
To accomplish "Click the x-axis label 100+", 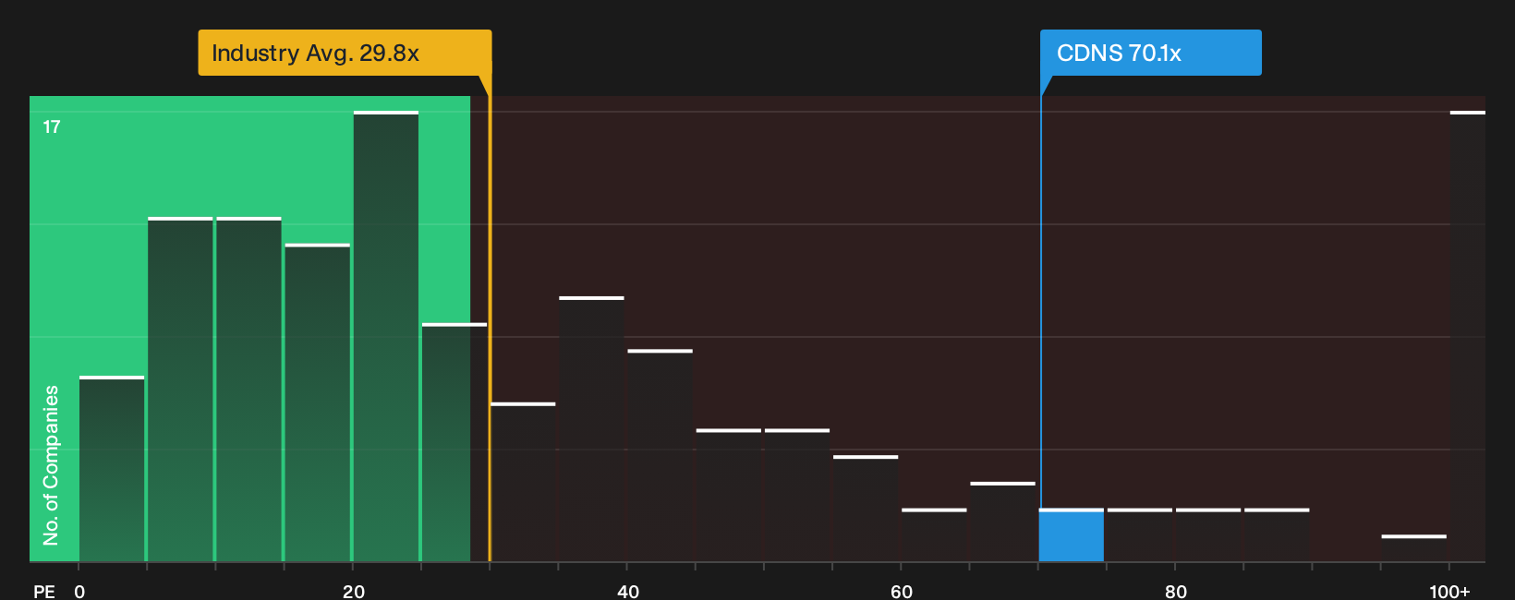I will [1449, 591].
